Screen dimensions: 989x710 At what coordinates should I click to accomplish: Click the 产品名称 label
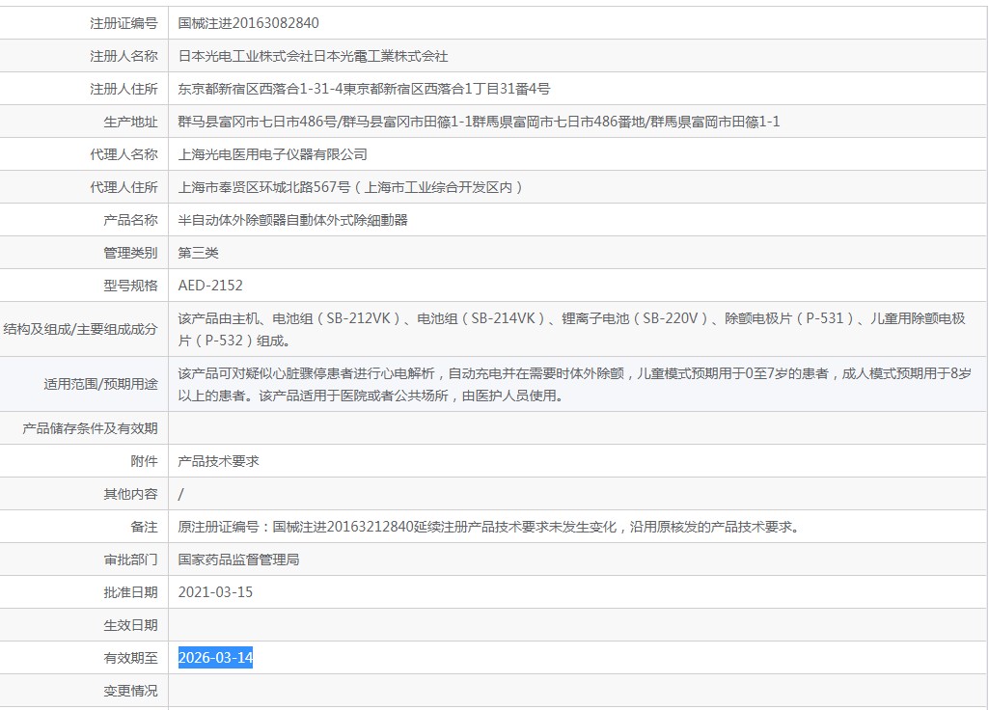click(x=130, y=220)
